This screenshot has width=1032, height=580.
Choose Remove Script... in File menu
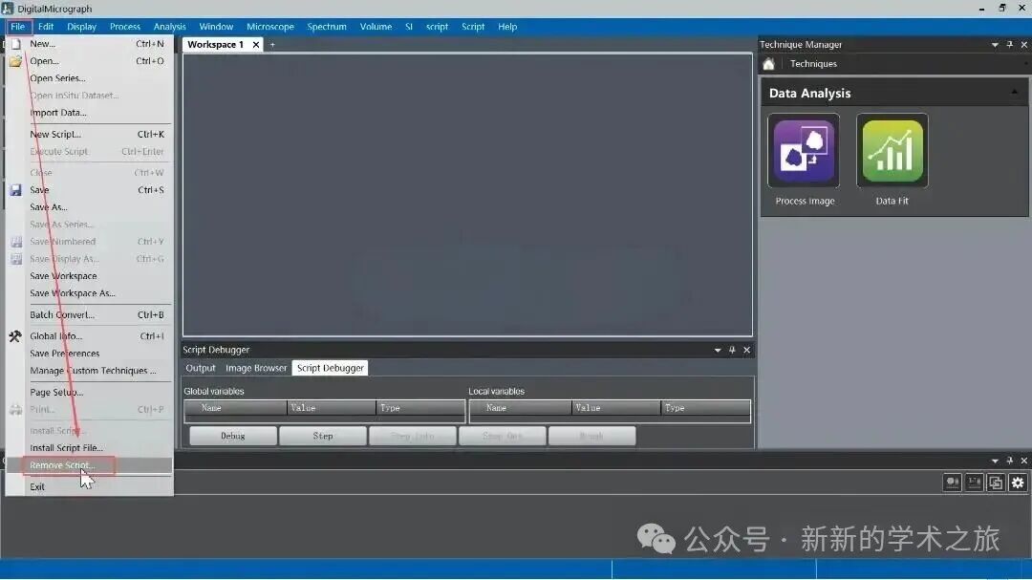[x=90, y=465]
